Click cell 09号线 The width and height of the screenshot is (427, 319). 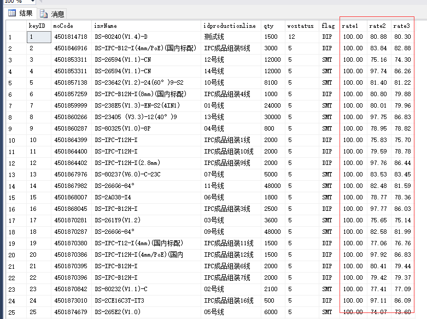[231, 232]
